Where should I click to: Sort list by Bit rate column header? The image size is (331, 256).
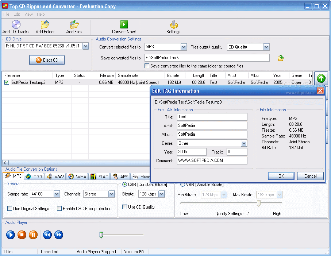pyautogui.click(x=175, y=75)
